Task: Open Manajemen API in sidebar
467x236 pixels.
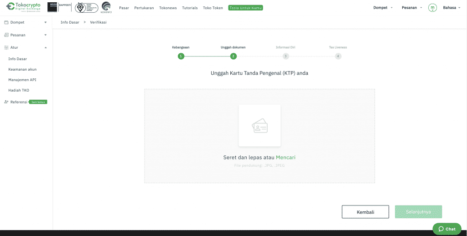Action: tap(22, 80)
